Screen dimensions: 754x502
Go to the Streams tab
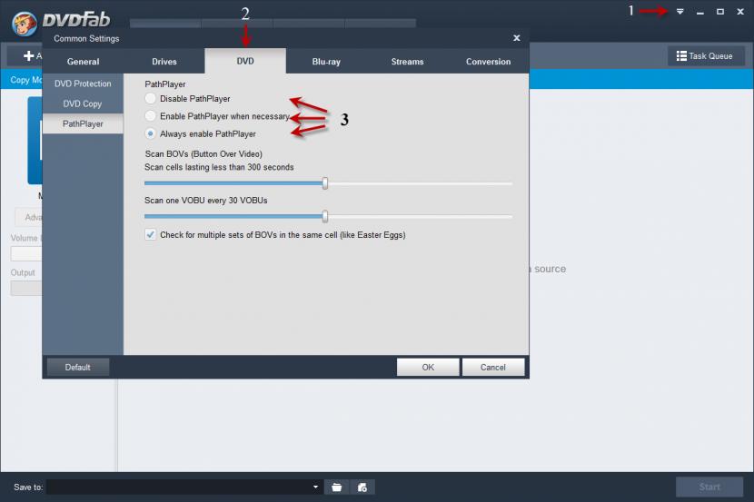tap(407, 62)
